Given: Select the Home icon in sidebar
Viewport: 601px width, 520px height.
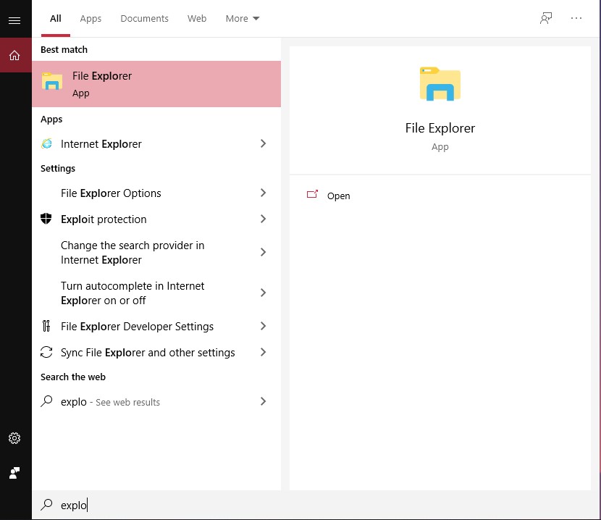Looking at the screenshot, I should click(x=14, y=55).
